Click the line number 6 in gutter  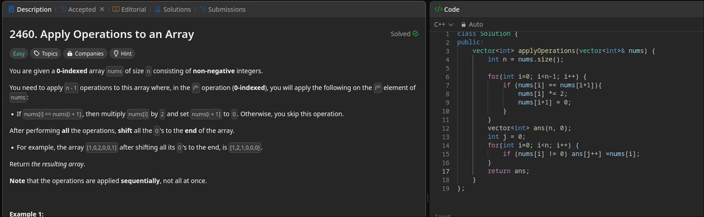pos(447,77)
